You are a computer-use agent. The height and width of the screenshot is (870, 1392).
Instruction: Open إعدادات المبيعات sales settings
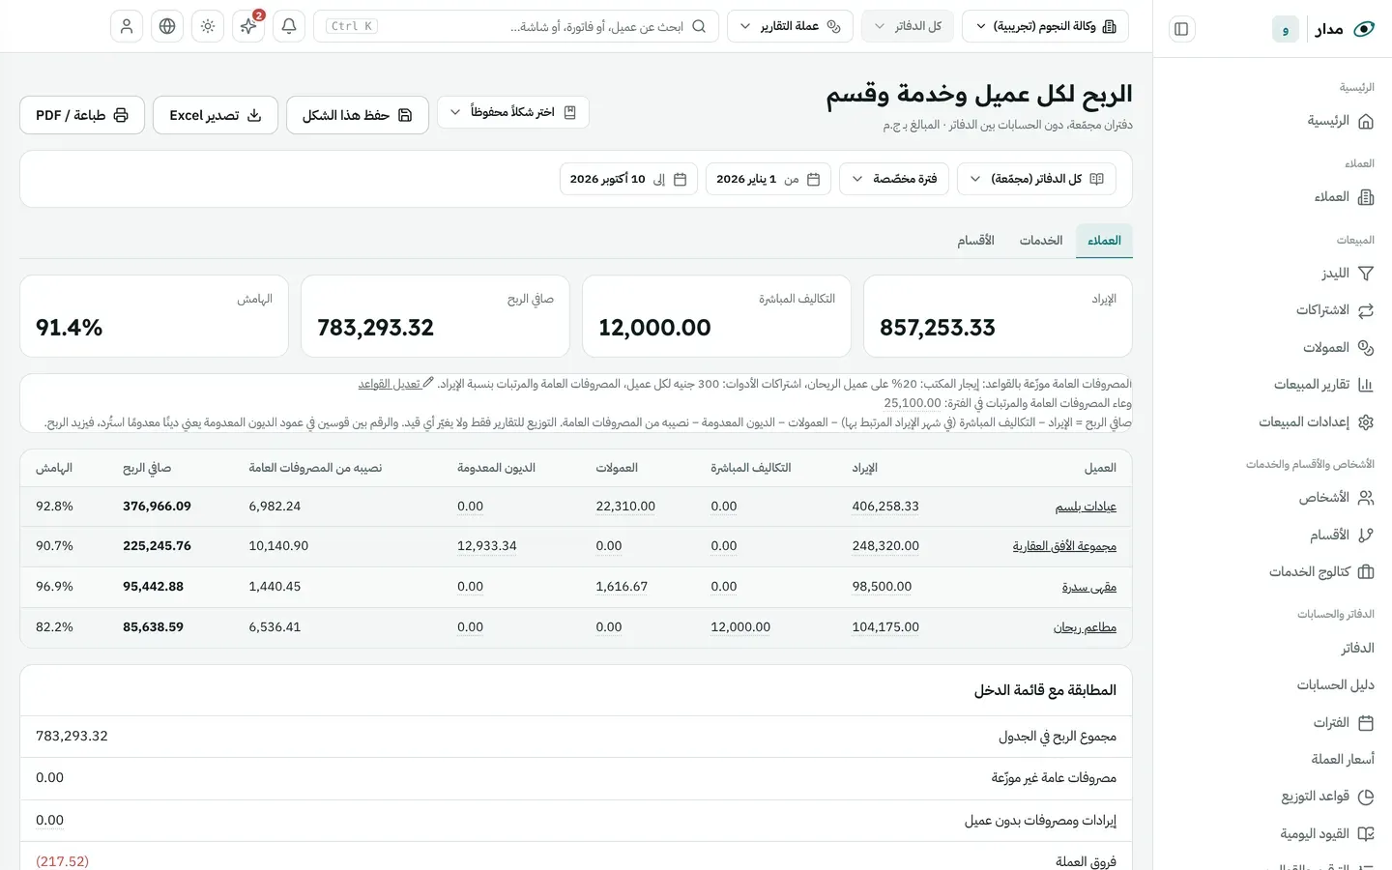click(1316, 422)
